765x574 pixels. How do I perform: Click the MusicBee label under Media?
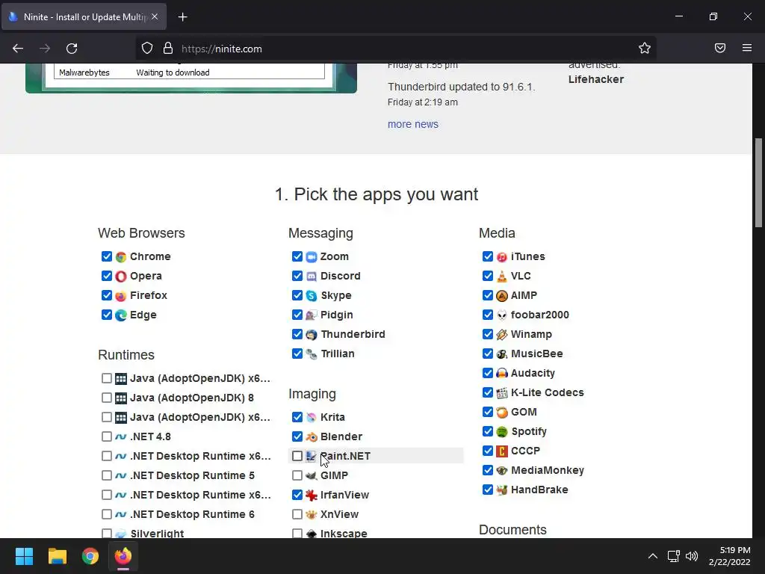pyautogui.click(x=536, y=354)
